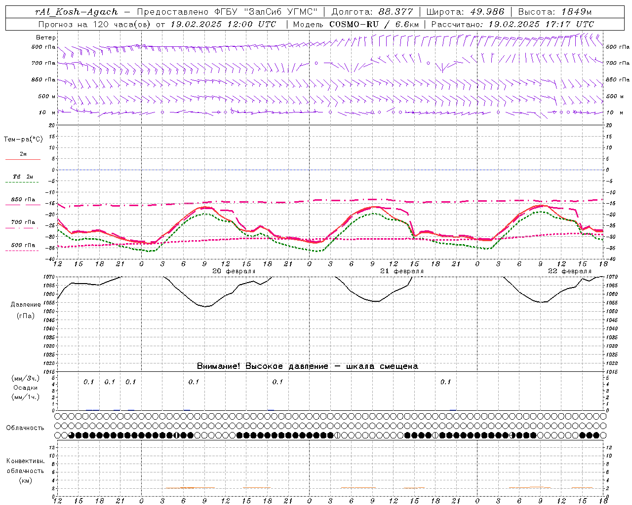Click the Давление pressure axis title
The image size is (632, 505).
click(x=26, y=305)
